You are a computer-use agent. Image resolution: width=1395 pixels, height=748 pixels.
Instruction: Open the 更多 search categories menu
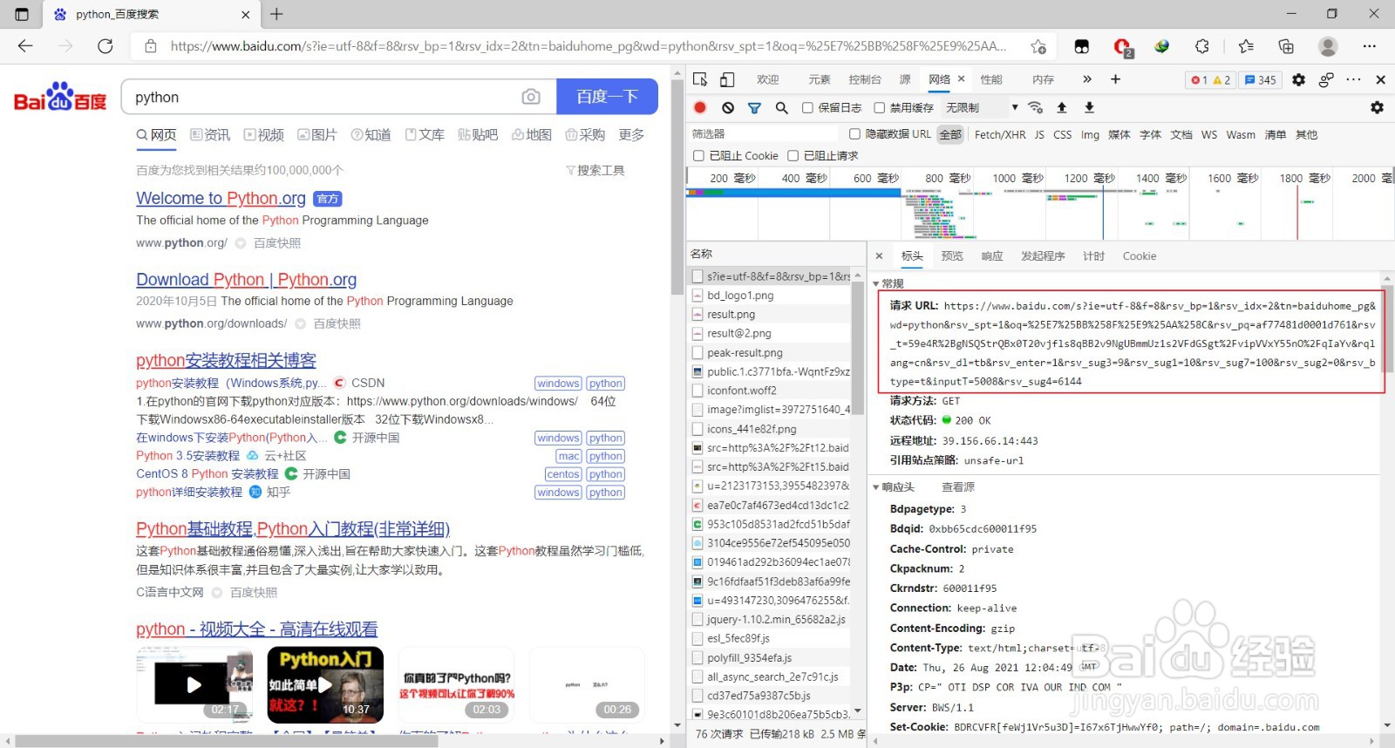(631, 134)
